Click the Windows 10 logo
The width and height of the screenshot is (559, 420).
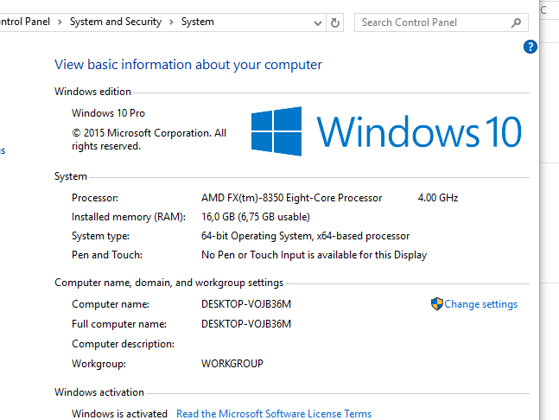(x=386, y=131)
